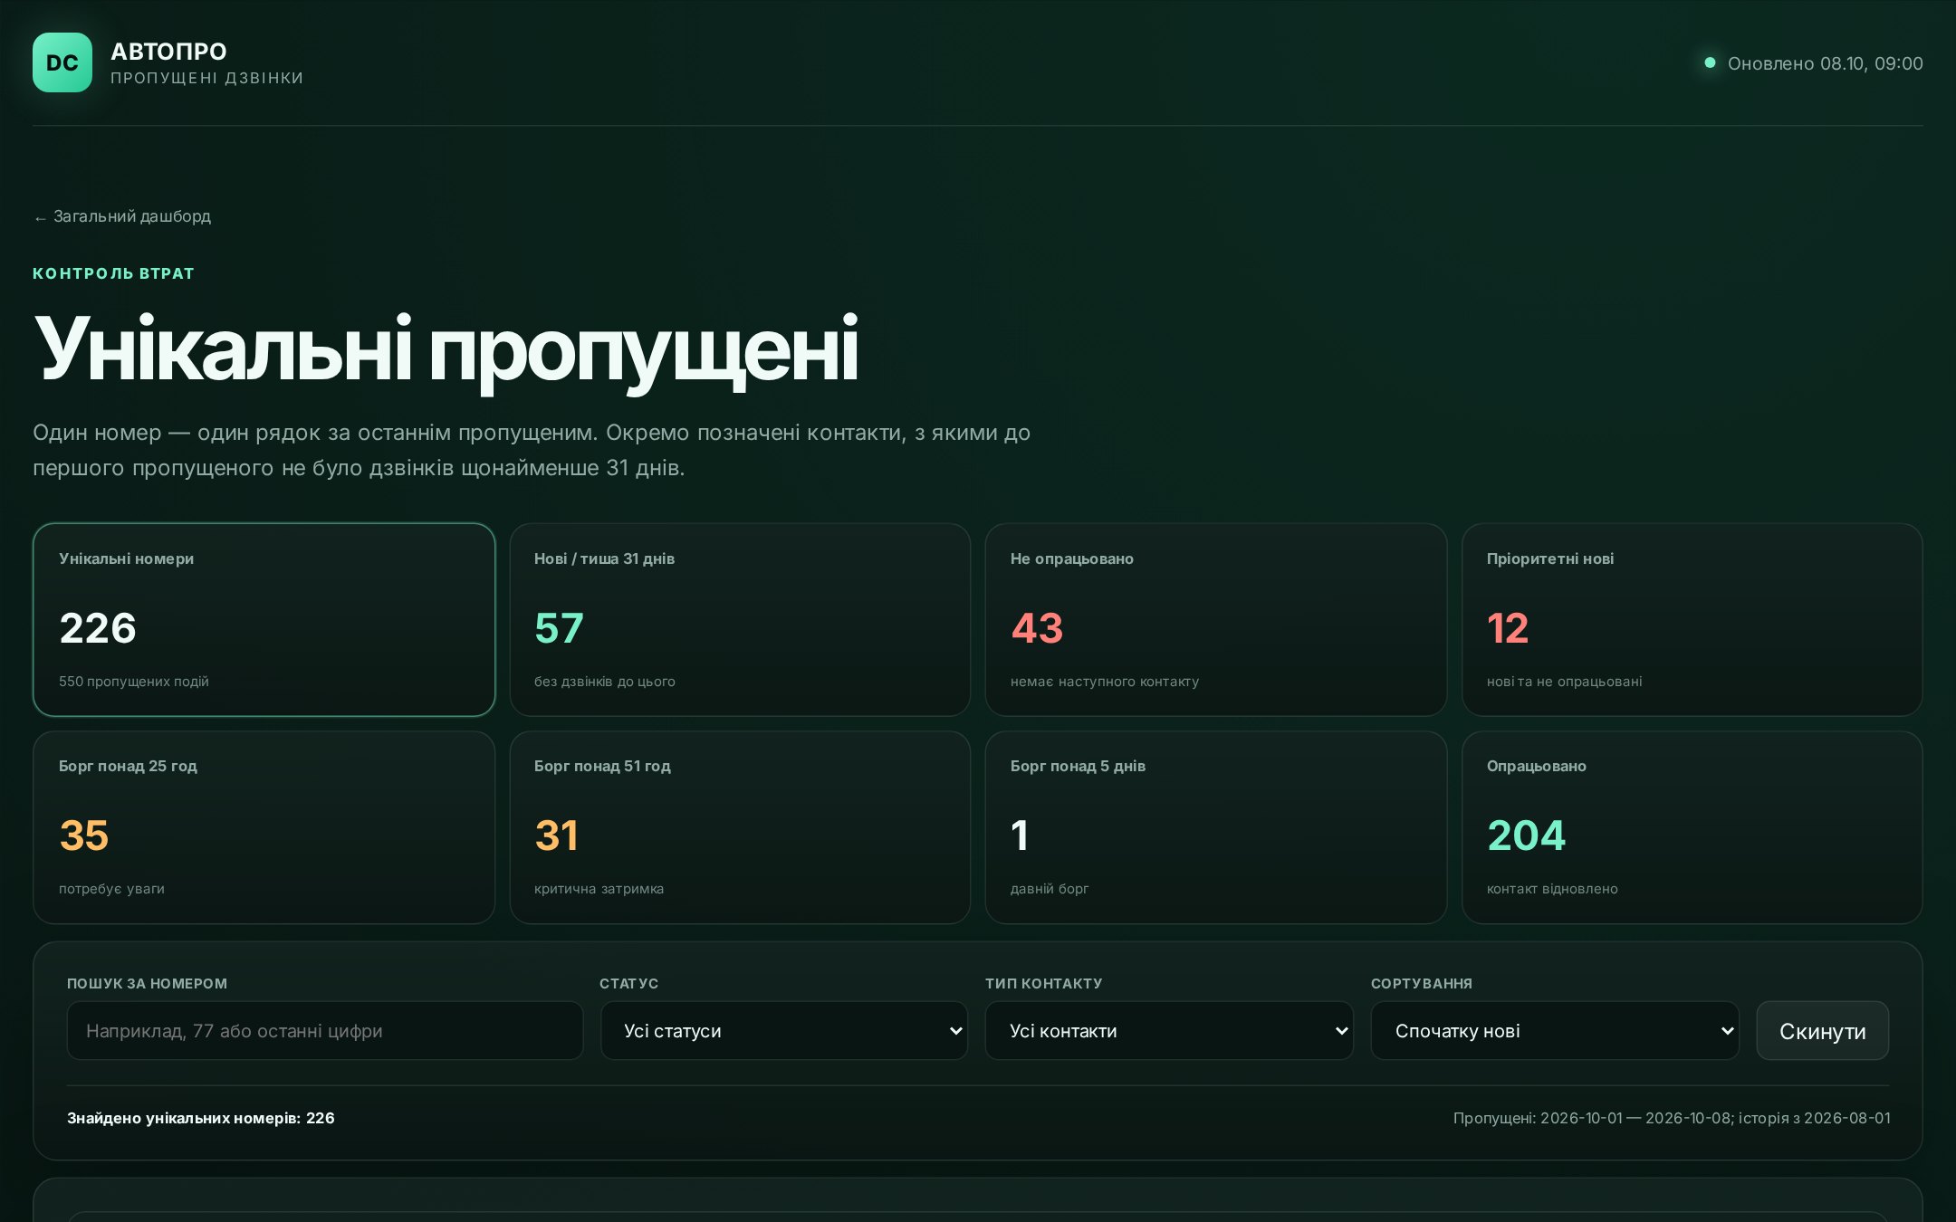This screenshot has width=1956, height=1222.
Task: Select the Борг понад 51 год card
Action: (x=740, y=827)
